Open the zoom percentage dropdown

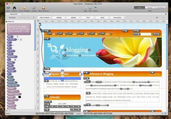(x=163, y=114)
